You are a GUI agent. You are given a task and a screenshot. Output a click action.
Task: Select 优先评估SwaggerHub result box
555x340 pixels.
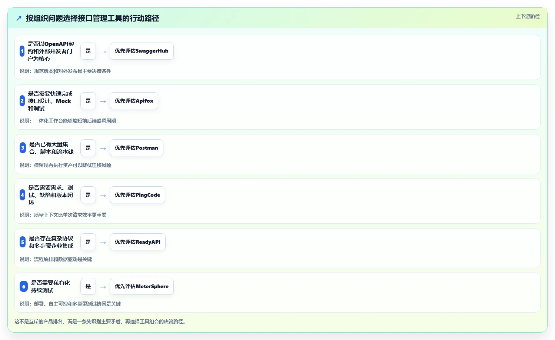pos(142,51)
